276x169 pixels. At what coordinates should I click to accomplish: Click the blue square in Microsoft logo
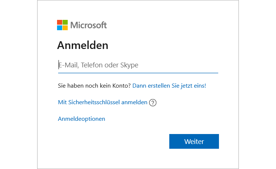click(60, 28)
